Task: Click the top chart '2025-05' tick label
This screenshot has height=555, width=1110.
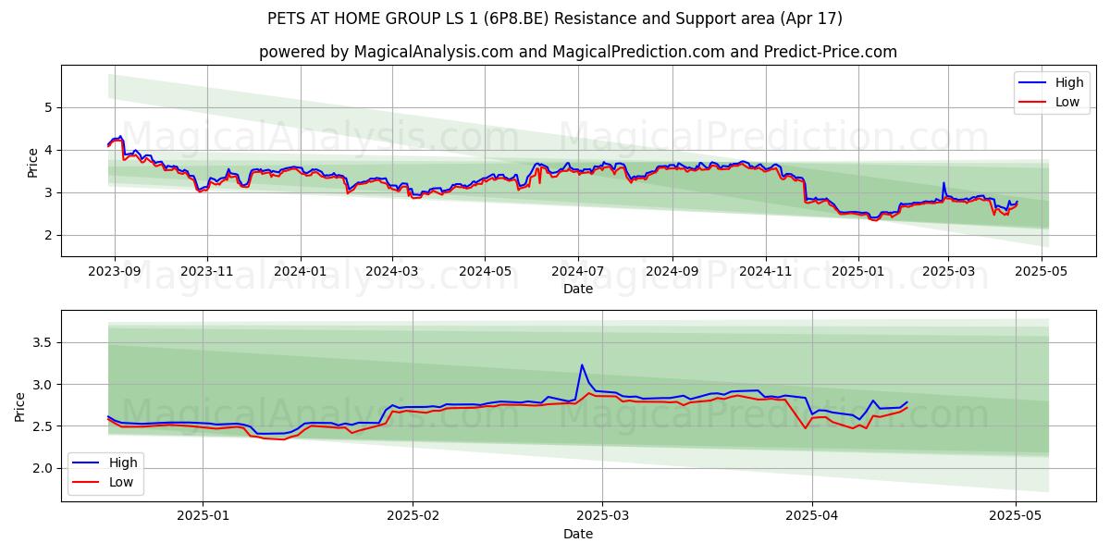Action: (1042, 272)
